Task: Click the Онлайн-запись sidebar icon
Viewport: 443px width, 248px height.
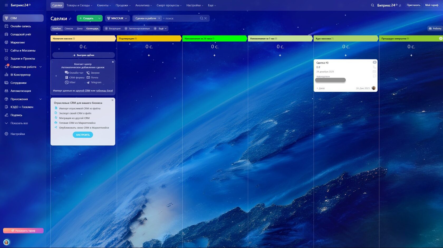Action: (x=6, y=26)
